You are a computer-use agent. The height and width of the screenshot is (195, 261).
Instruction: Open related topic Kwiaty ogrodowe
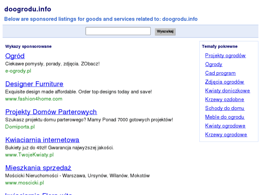tap(225, 126)
